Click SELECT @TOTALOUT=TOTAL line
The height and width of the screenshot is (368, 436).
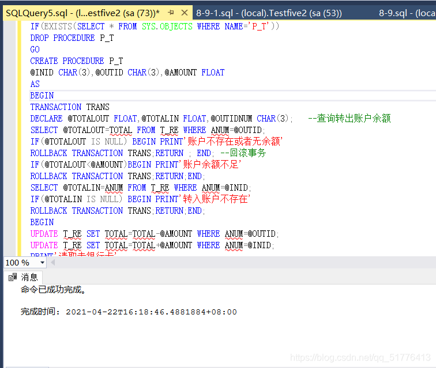pyautogui.click(x=148, y=130)
